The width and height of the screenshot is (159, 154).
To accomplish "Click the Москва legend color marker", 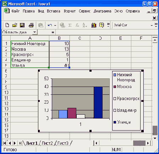I will [115, 87].
